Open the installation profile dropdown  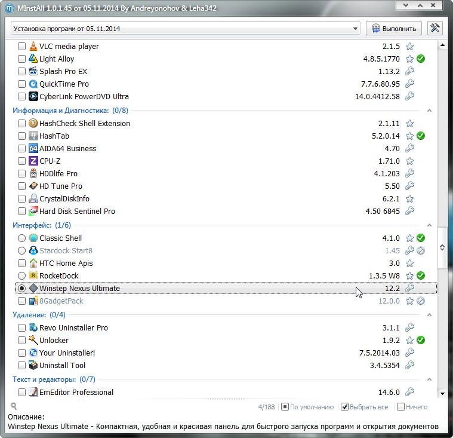(x=186, y=29)
